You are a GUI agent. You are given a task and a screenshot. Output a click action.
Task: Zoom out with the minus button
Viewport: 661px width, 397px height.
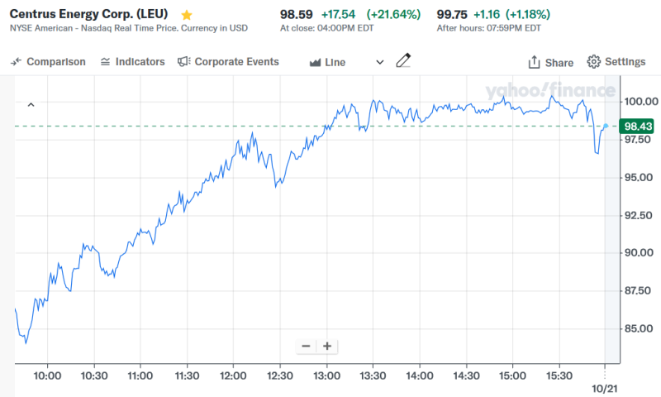(x=306, y=347)
